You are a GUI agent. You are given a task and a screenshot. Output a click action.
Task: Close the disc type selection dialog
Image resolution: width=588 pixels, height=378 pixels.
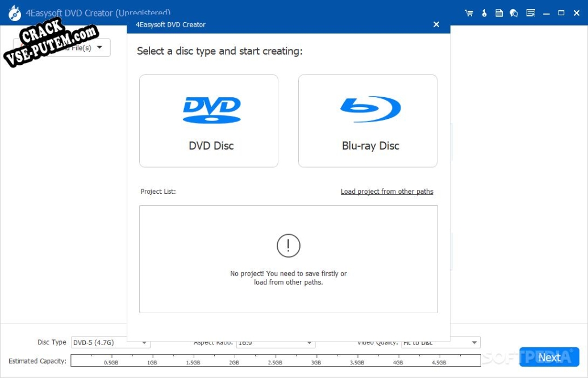click(x=436, y=24)
